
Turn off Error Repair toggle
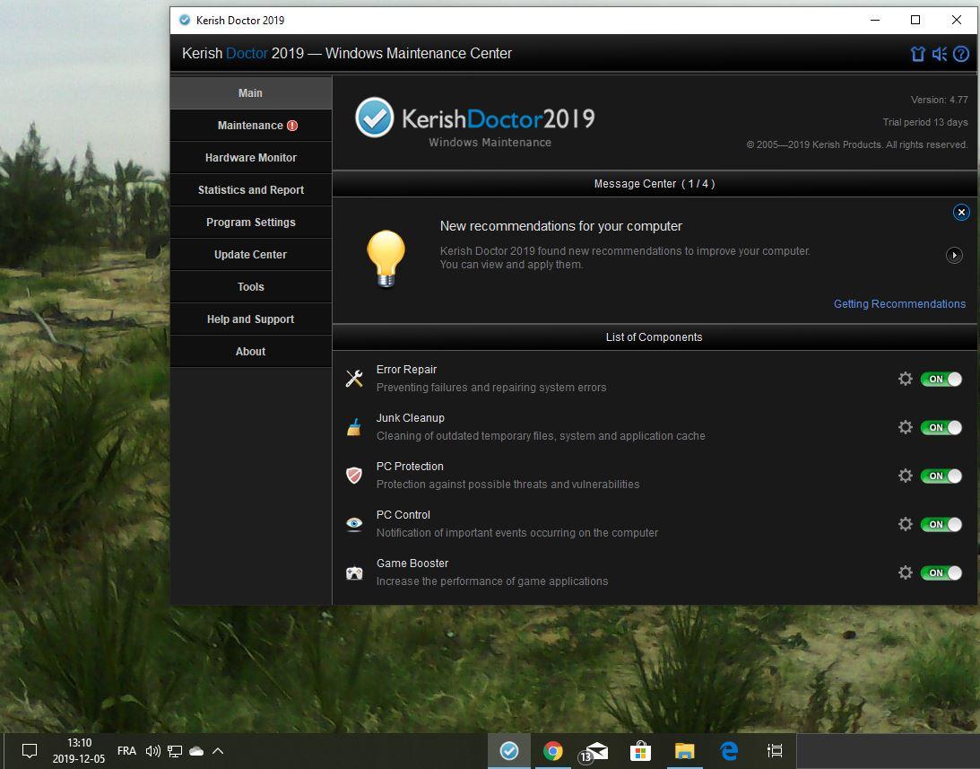(941, 379)
